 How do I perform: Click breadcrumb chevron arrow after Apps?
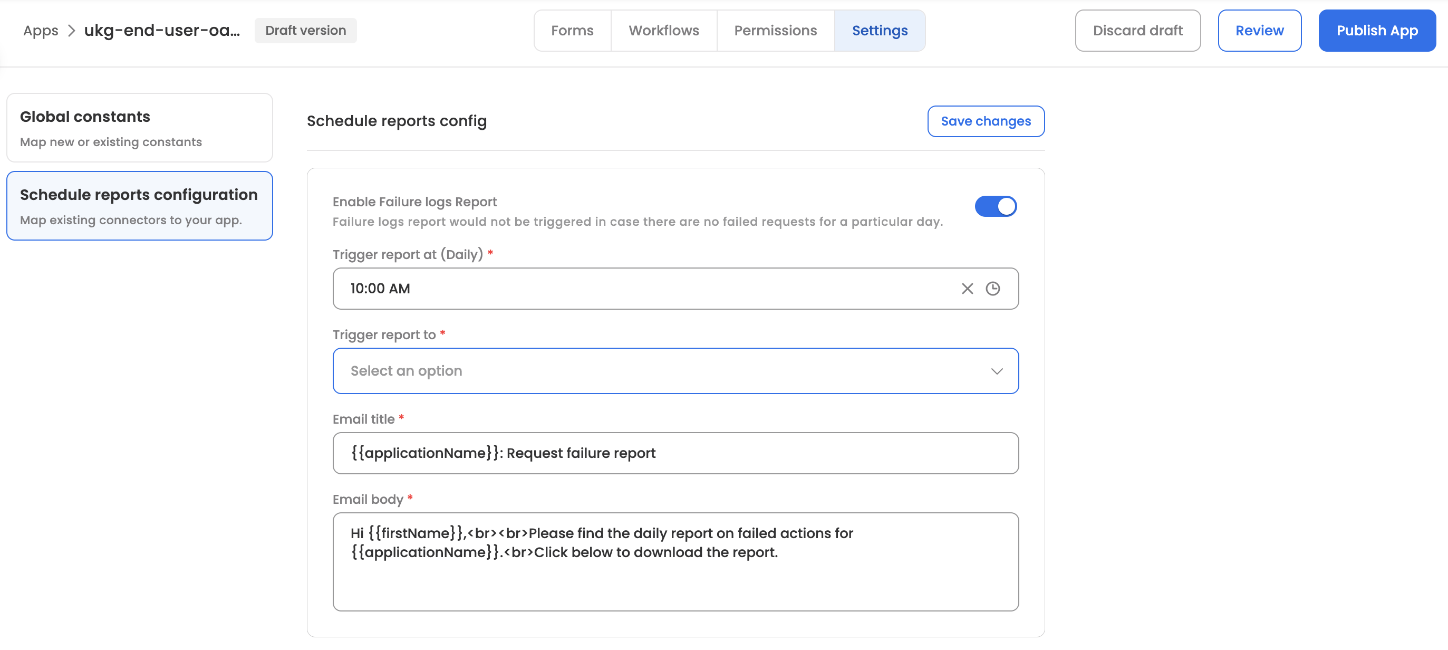coord(71,31)
